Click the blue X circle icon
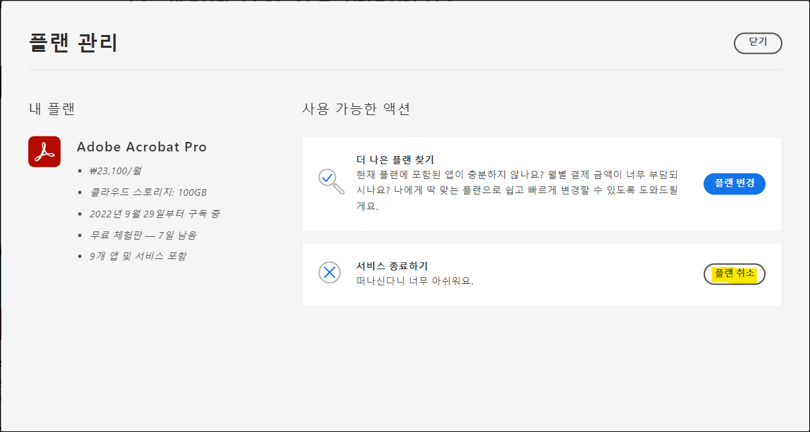Image resolution: width=810 pixels, height=432 pixels. 329,273
